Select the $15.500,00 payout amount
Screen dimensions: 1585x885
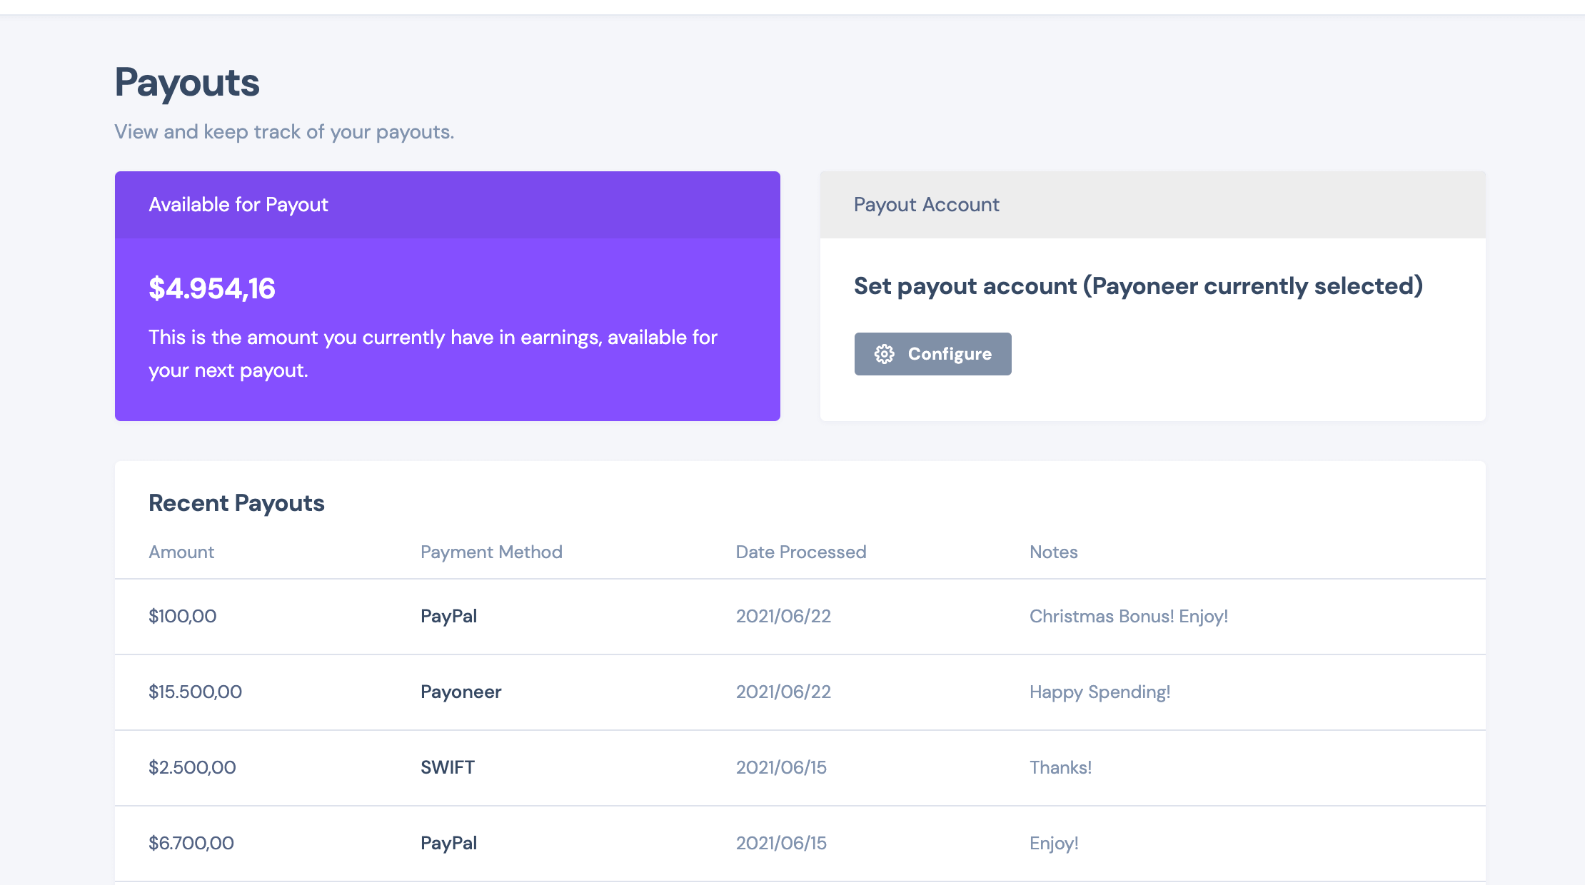pos(195,692)
